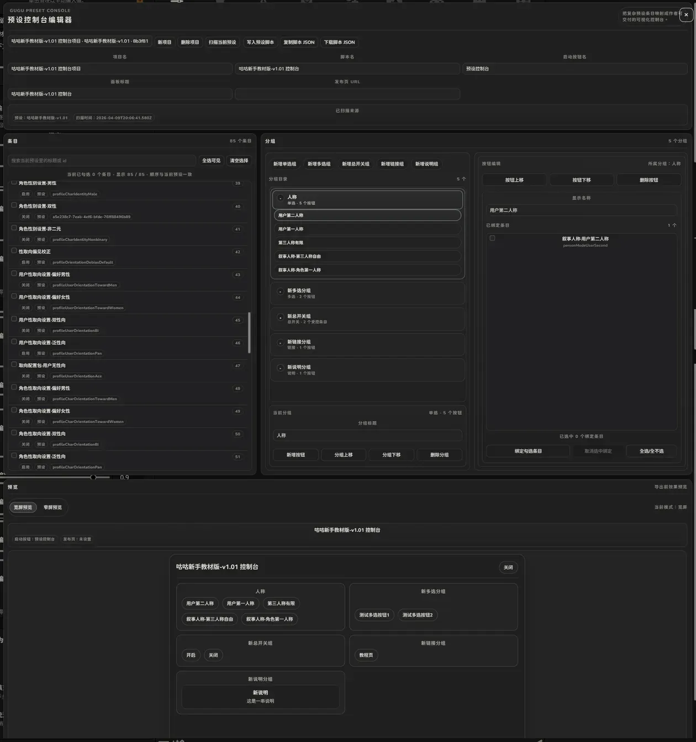Click circle icon beside 新链接分组
This screenshot has height=742, width=696.
pos(281,343)
